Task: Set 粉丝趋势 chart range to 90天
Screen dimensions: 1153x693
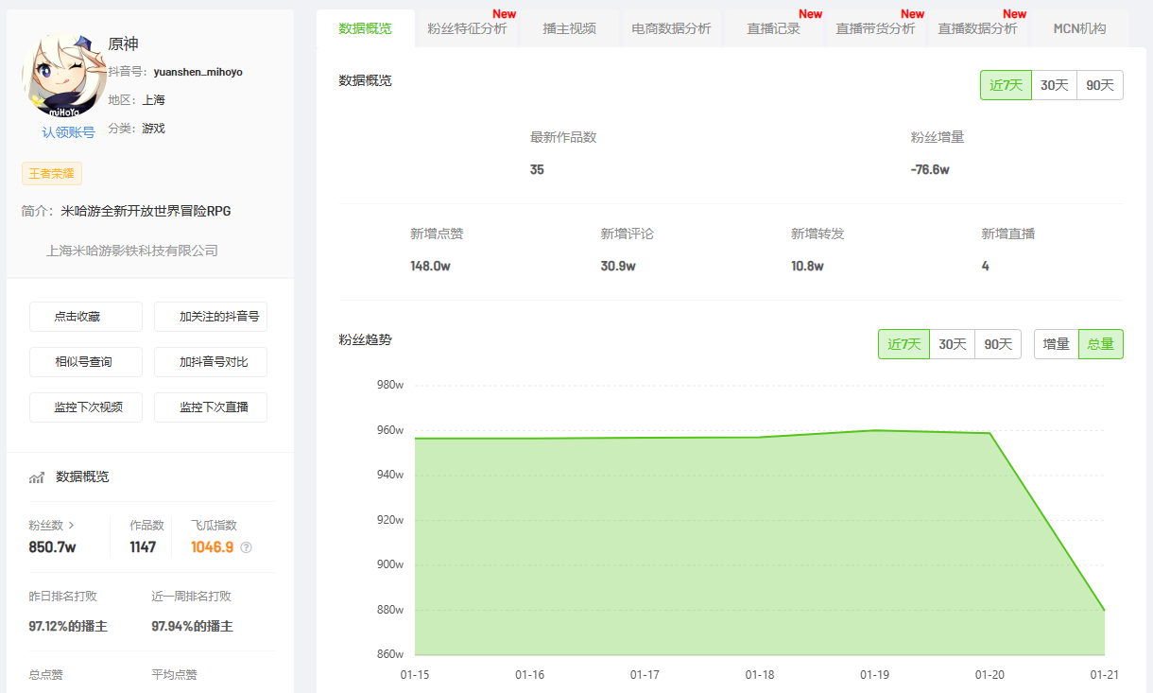Action: (x=997, y=344)
